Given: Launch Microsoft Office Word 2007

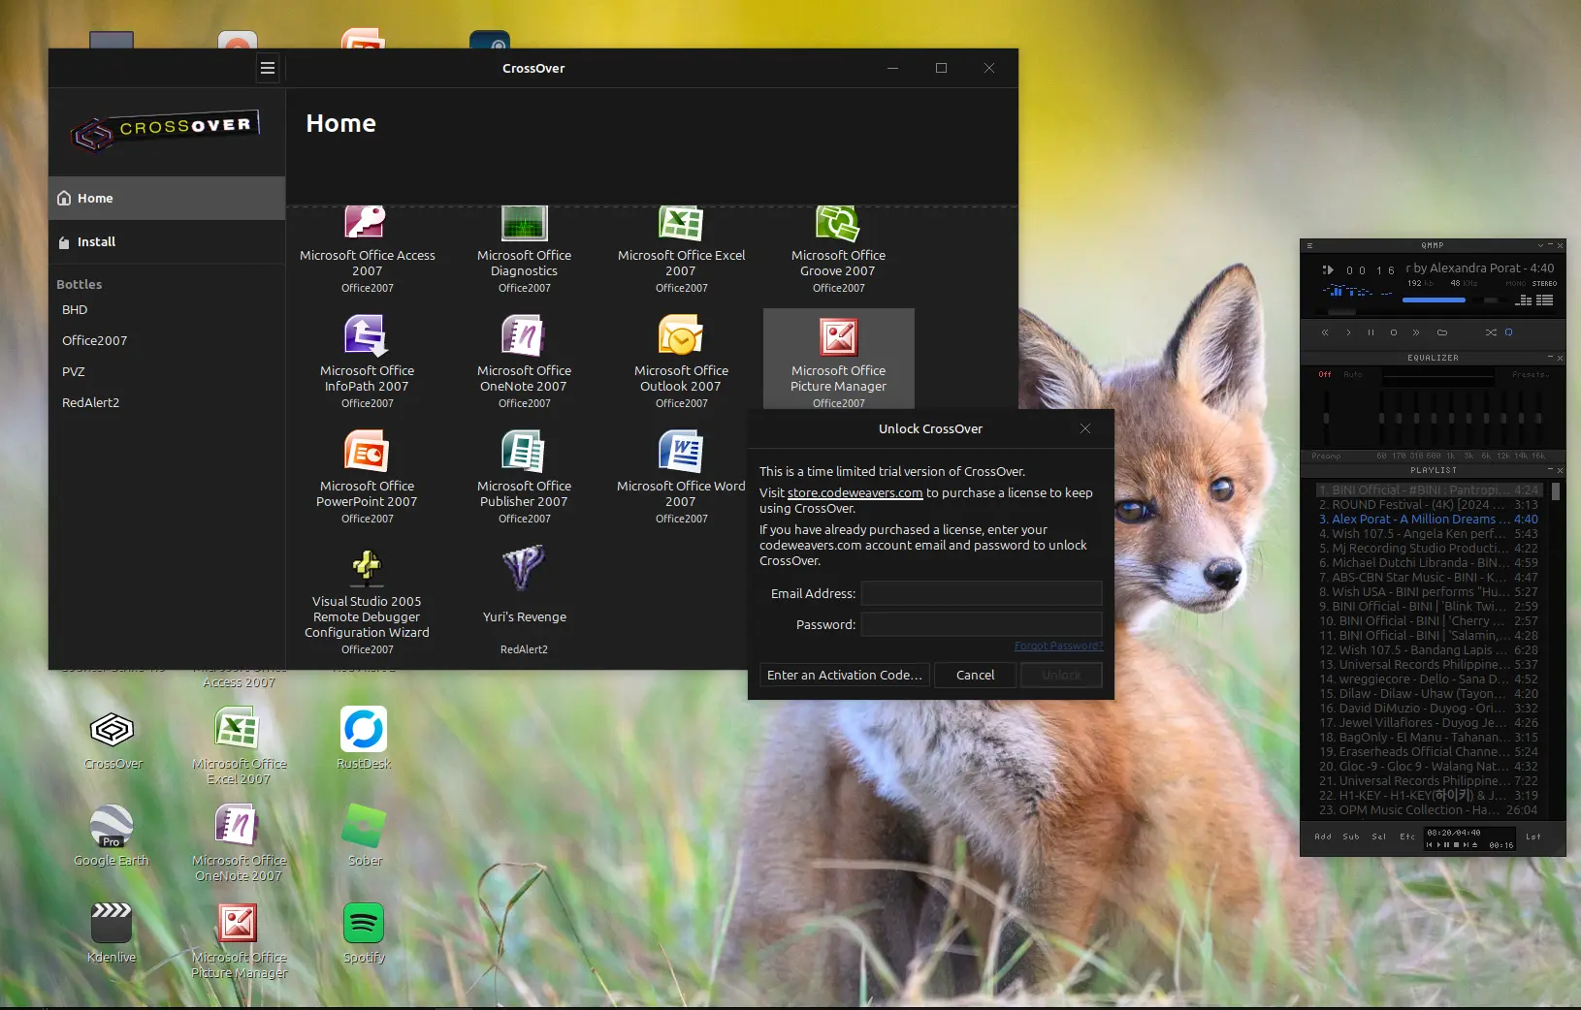Looking at the screenshot, I should click(x=681, y=476).
